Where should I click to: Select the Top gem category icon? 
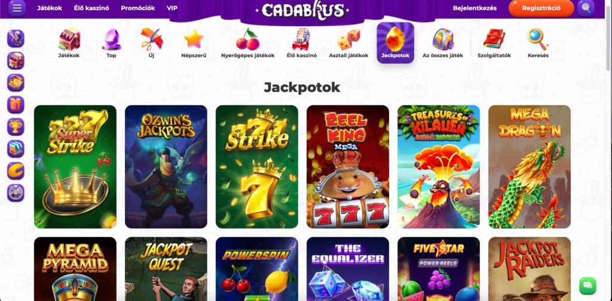pos(111,44)
